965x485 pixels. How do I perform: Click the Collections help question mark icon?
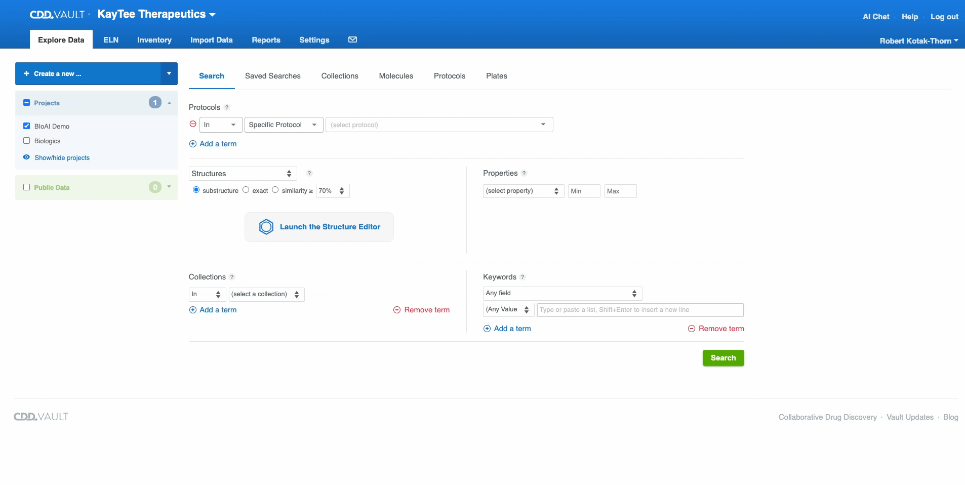232,277
